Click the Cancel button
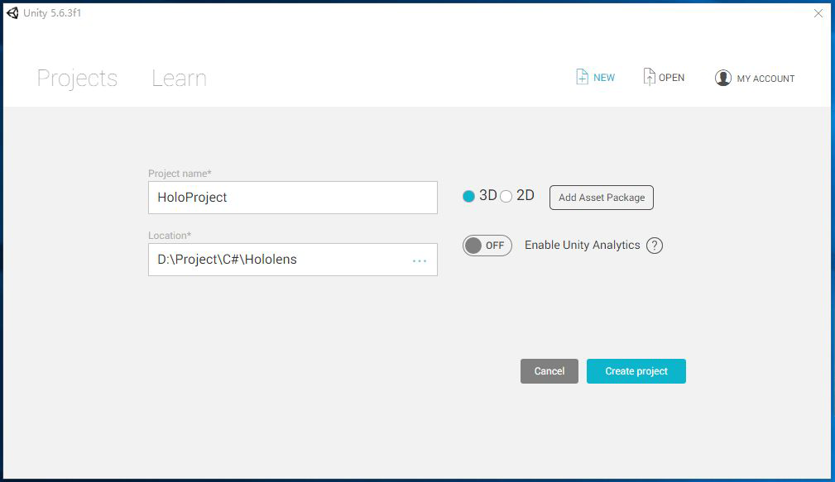835x482 pixels. [x=549, y=371]
